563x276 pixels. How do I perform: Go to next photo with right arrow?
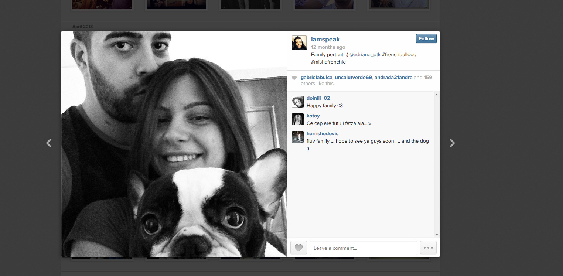452,143
